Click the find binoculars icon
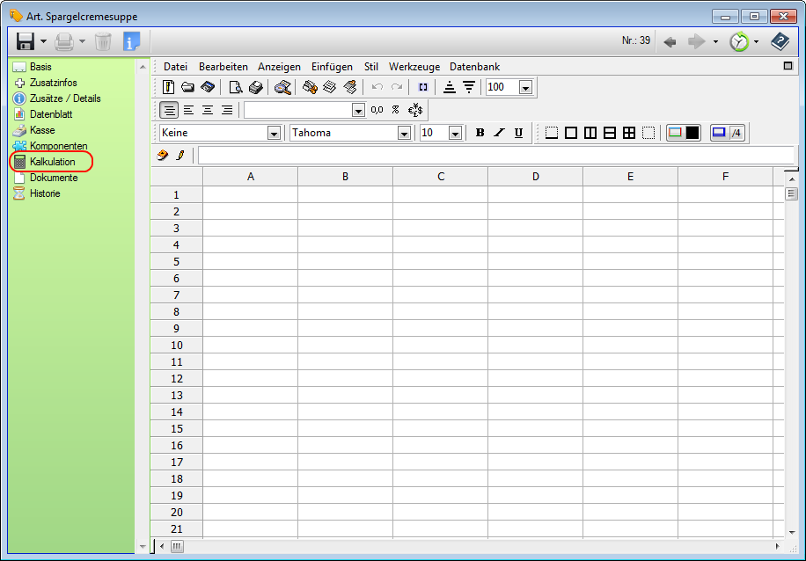The image size is (806, 561). (x=282, y=87)
